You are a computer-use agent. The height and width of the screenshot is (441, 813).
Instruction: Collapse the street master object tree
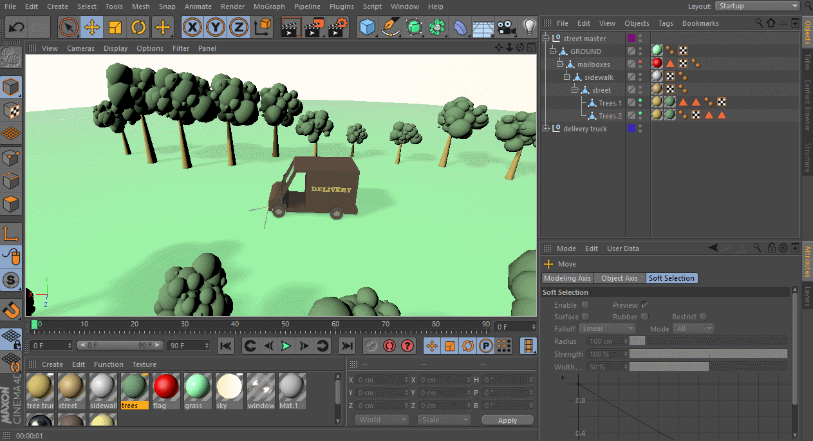[x=546, y=39]
